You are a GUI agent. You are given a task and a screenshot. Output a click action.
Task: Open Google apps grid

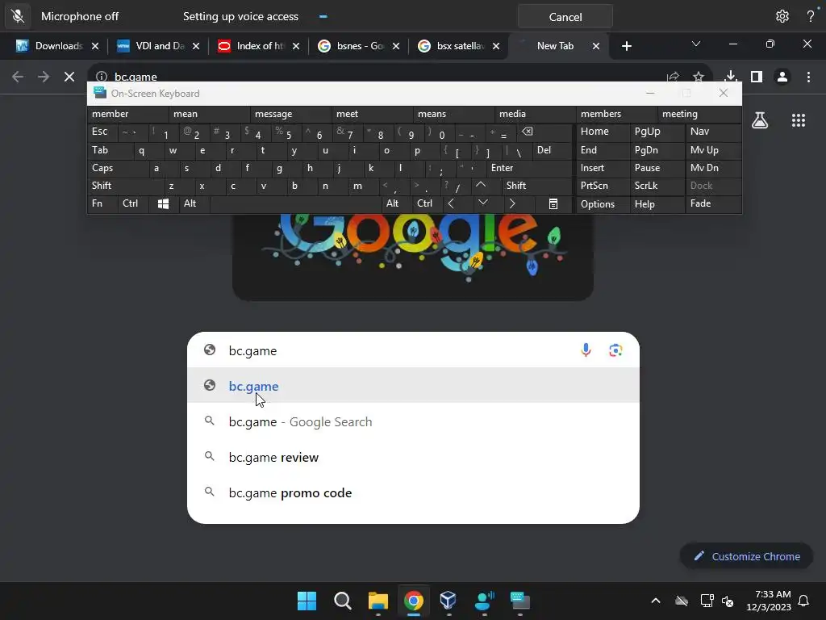[x=799, y=121]
